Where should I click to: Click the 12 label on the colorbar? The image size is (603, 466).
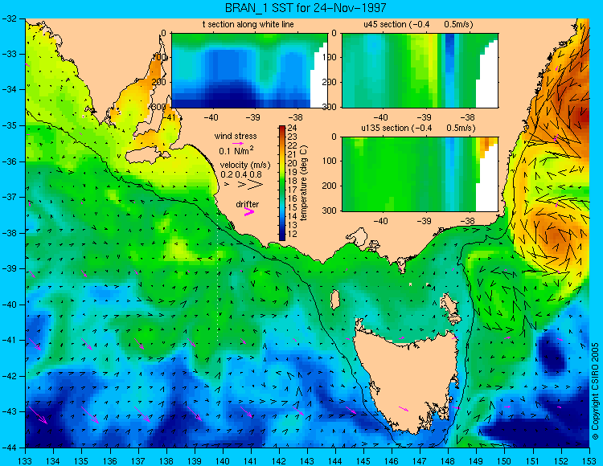(x=293, y=234)
